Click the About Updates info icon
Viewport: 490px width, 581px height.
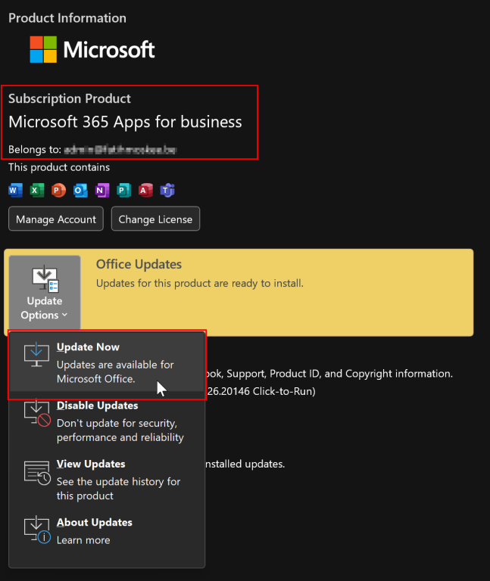(37, 530)
